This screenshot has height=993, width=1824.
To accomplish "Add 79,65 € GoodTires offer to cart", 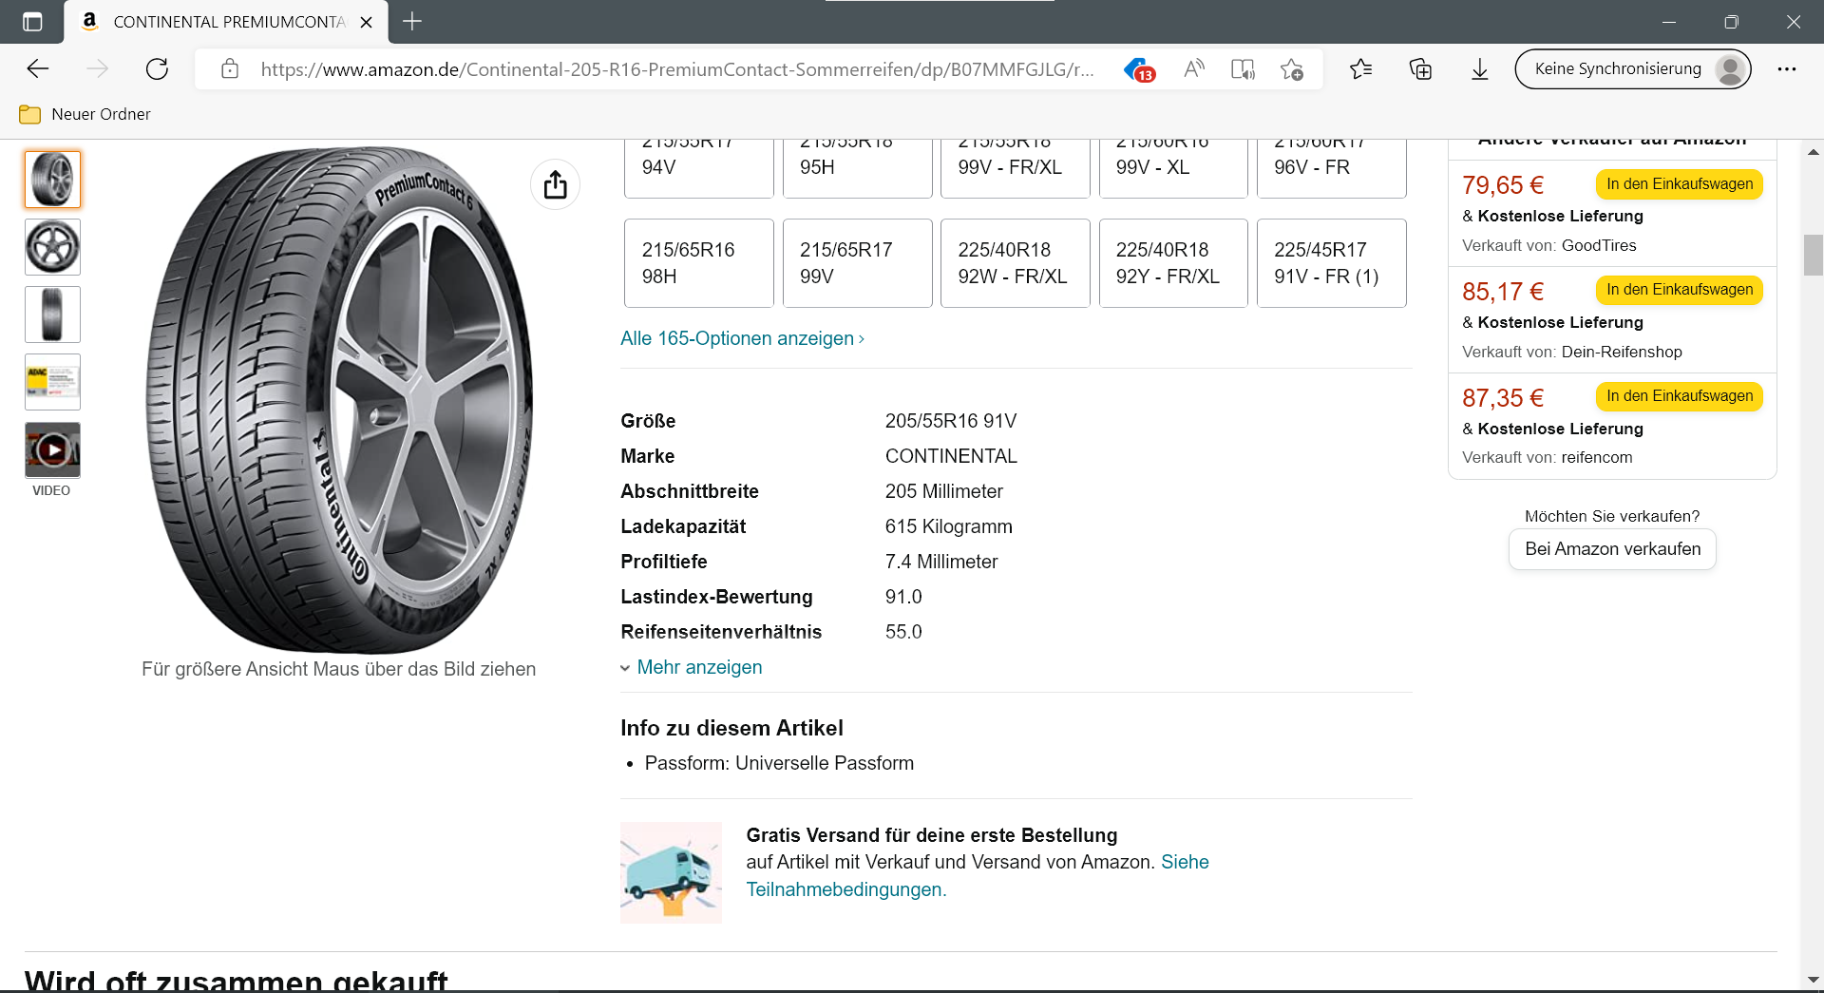I will tap(1679, 184).
